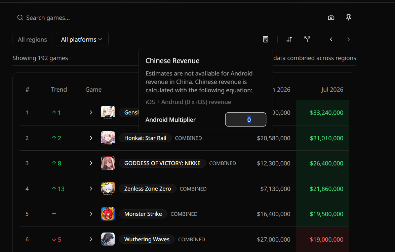Click the camera screenshot icon

[331, 17]
